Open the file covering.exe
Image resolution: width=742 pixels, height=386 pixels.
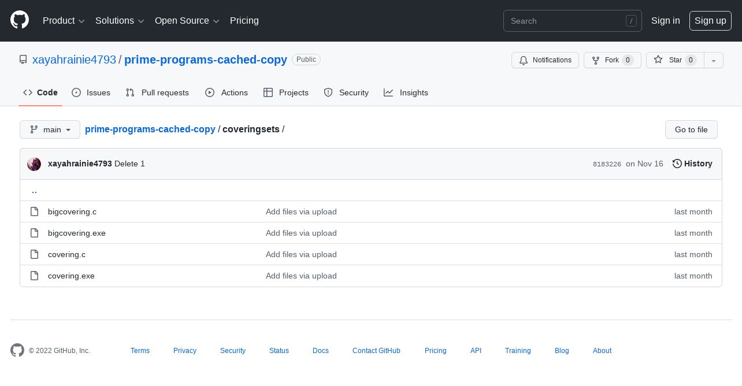[x=71, y=276]
